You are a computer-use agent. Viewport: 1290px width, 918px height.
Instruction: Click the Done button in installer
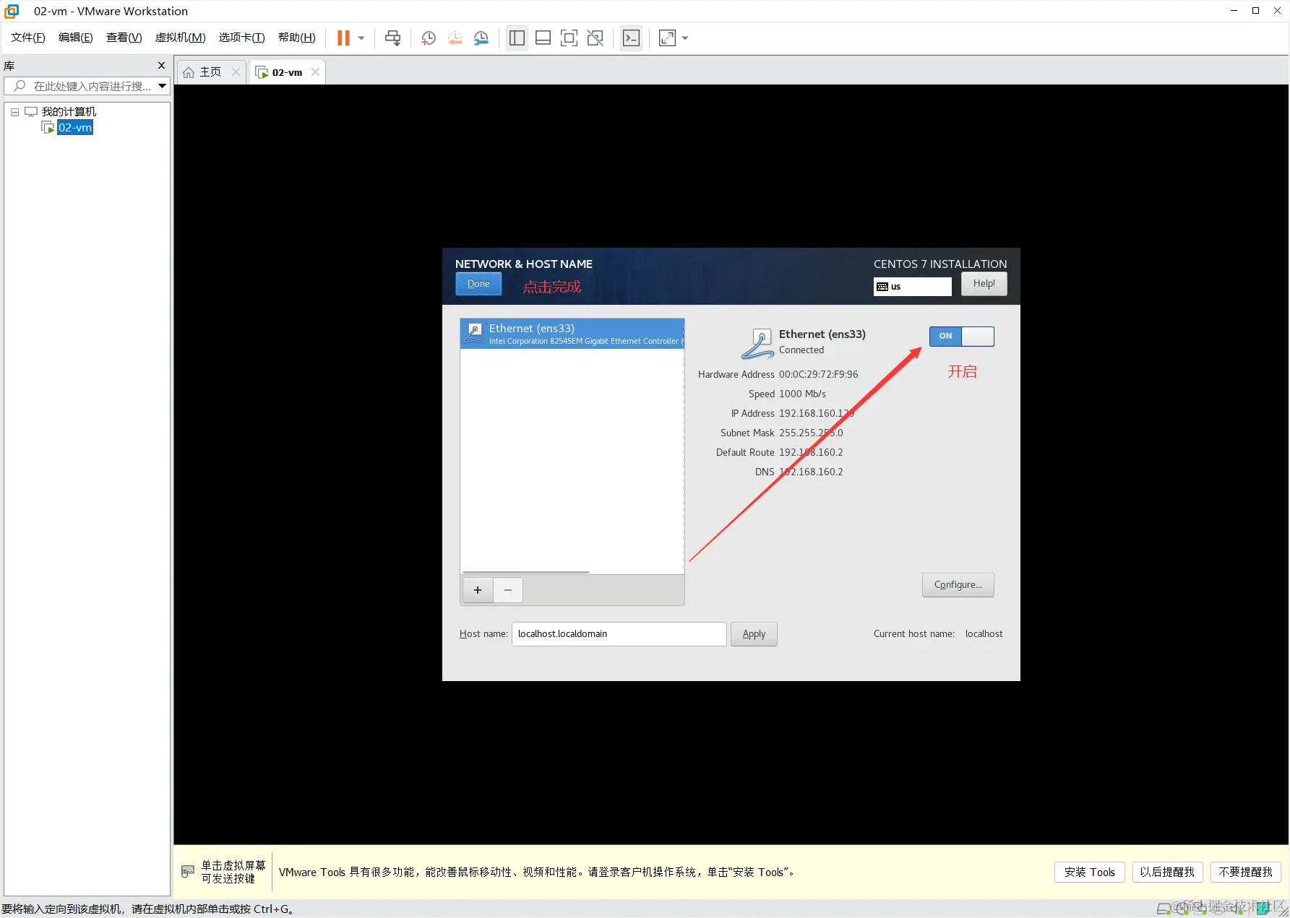478,284
